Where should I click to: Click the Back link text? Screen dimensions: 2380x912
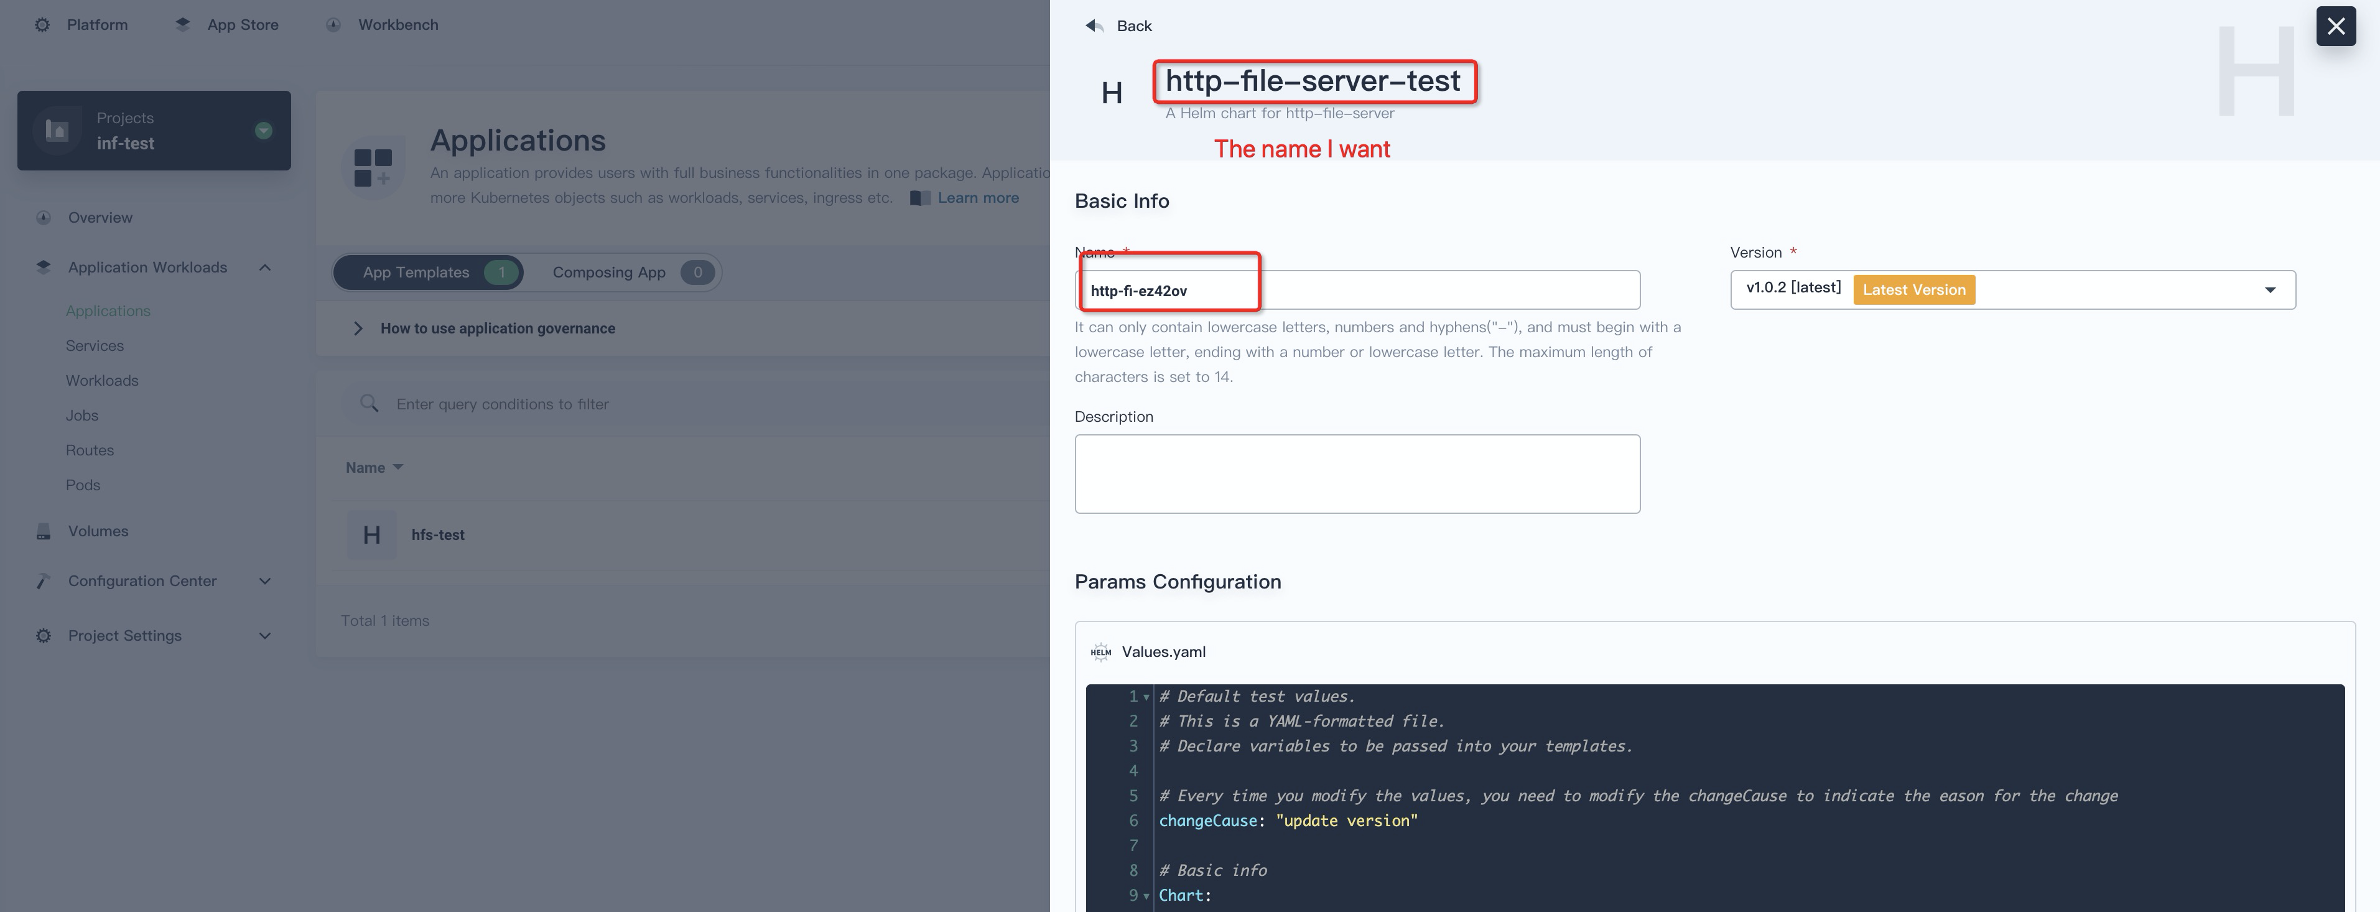pos(1133,26)
